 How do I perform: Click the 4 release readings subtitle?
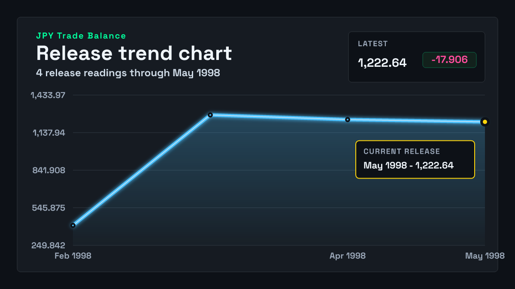click(x=128, y=73)
